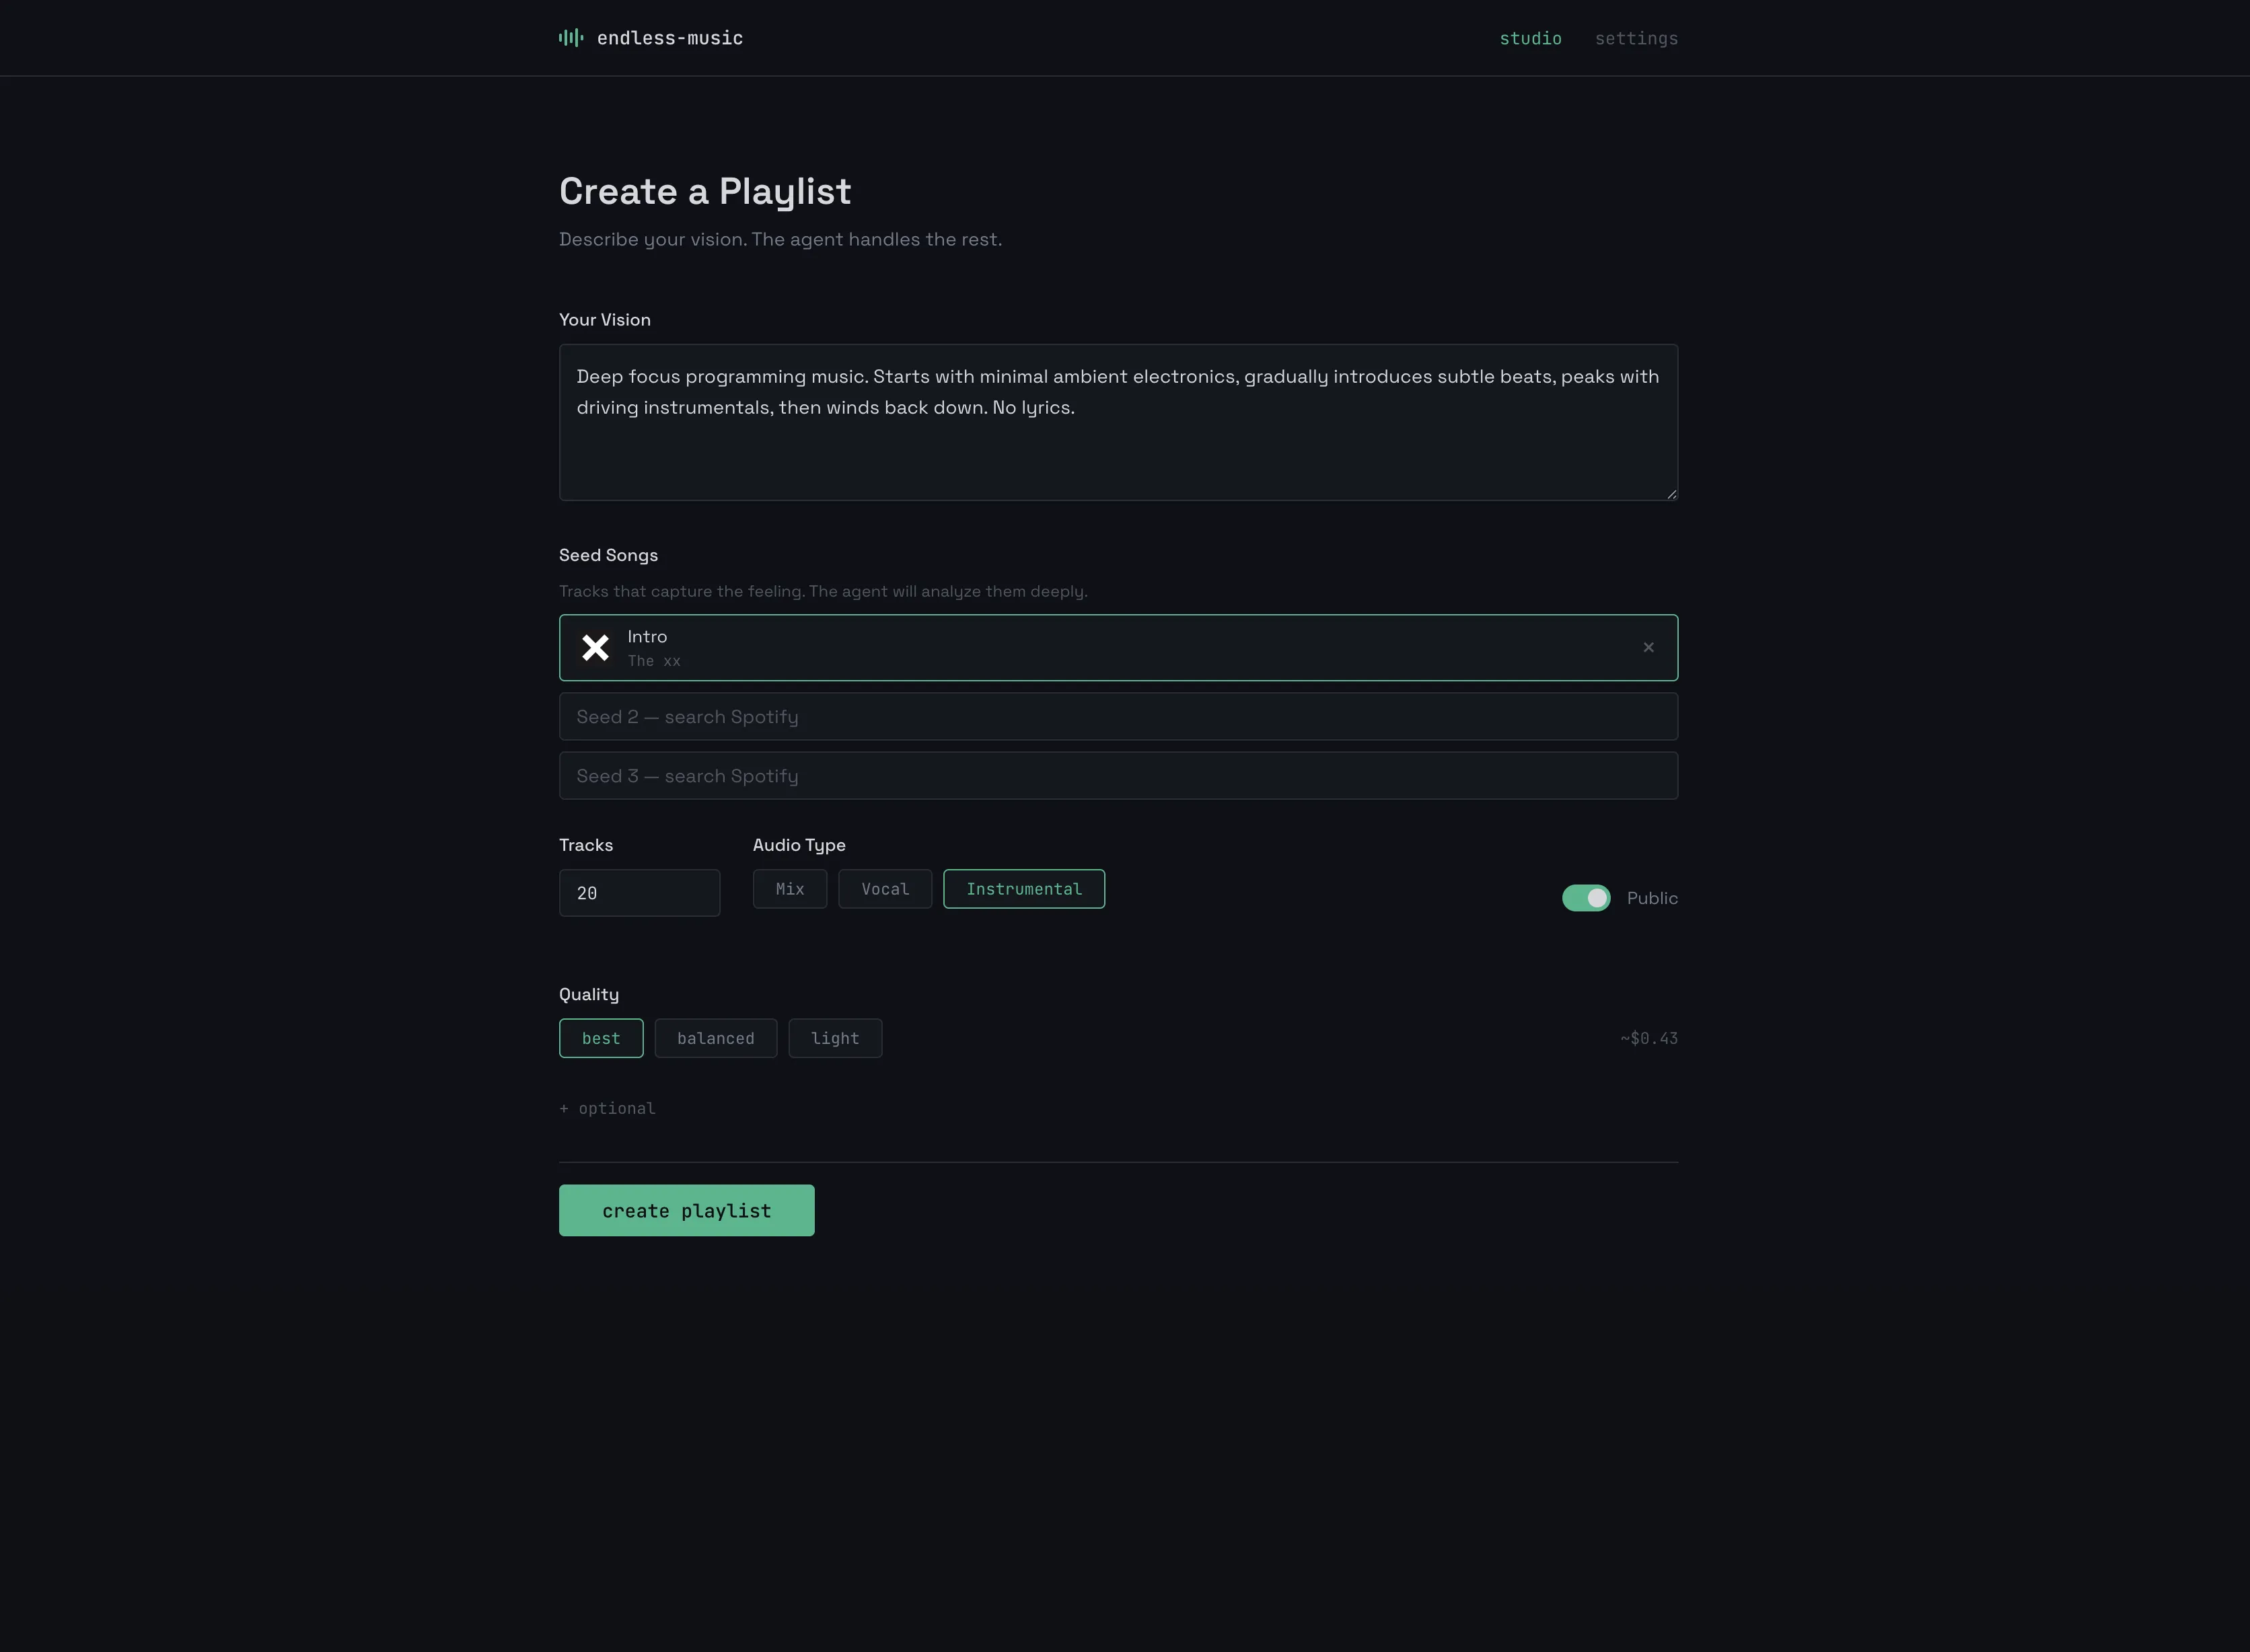Click the endless-music waveform logo icon
This screenshot has height=1652, width=2250.
(x=571, y=37)
